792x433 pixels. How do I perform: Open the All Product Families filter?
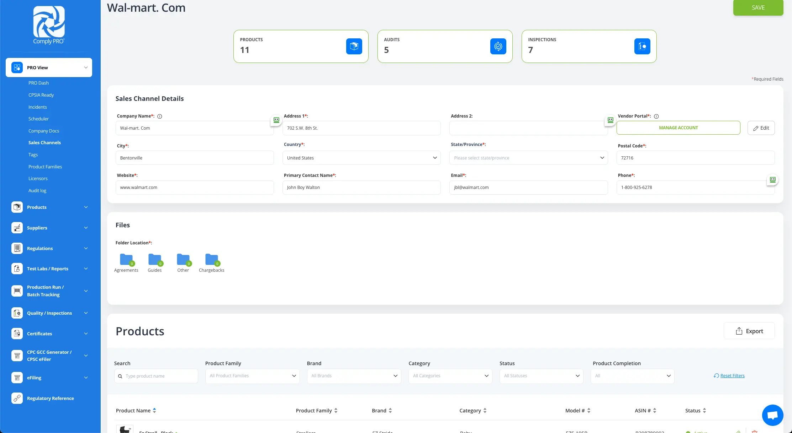(252, 376)
